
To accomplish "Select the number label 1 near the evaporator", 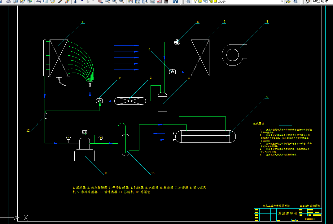I will [x=83, y=22].
